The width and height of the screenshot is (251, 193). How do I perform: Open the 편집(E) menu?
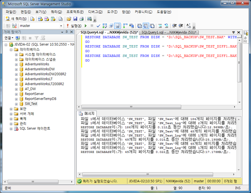[26, 12]
